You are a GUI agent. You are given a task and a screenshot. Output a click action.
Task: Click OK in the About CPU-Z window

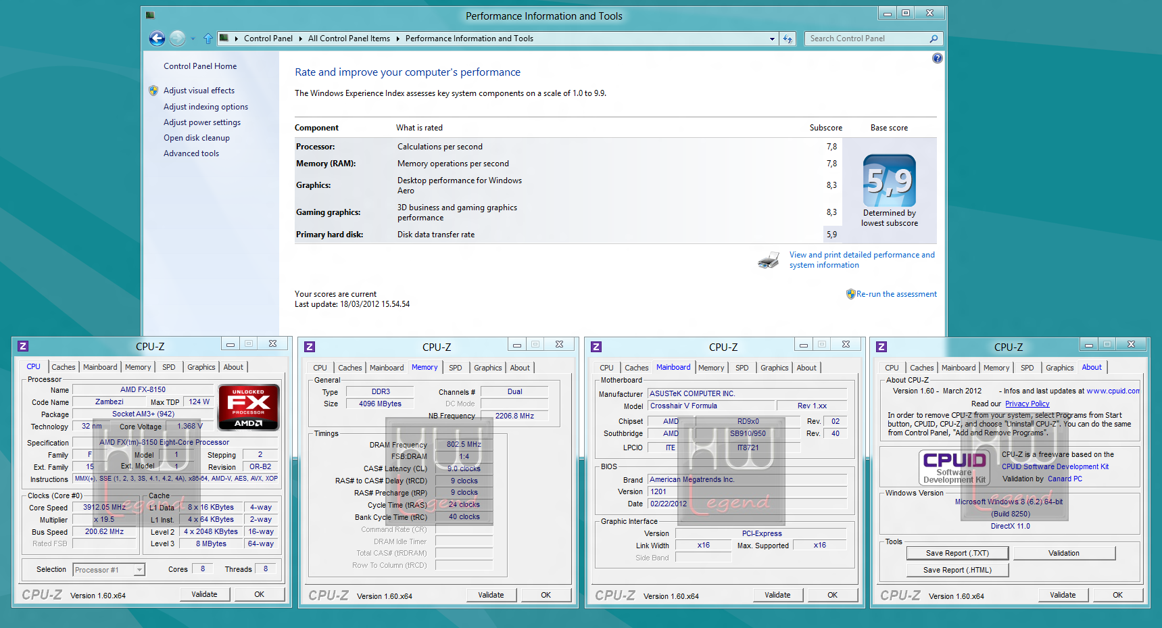pos(1117,595)
